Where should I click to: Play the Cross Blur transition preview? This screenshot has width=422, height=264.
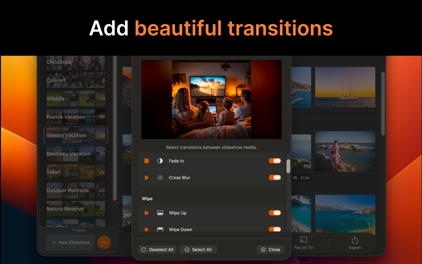click(147, 178)
